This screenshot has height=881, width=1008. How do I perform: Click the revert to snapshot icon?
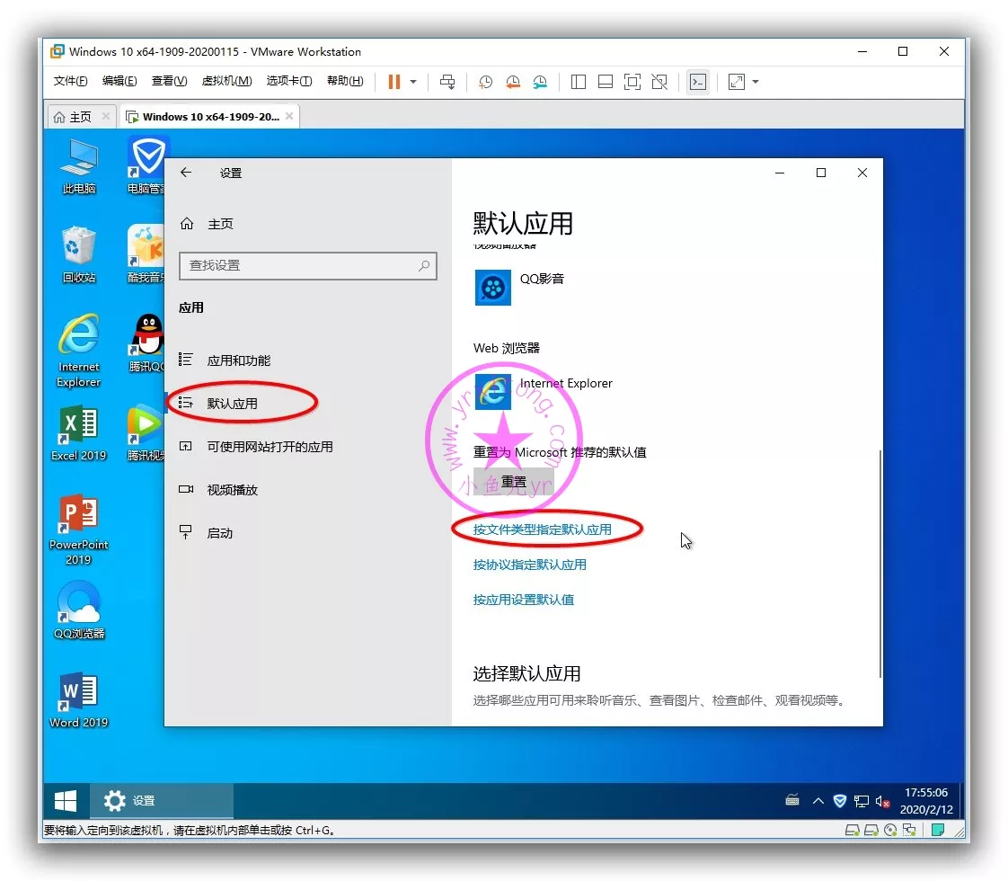pos(513,82)
